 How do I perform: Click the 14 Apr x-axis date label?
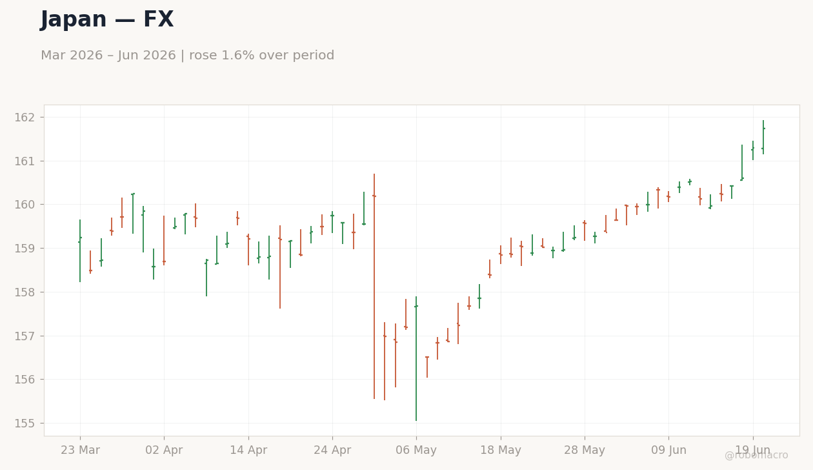pos(248,451)
